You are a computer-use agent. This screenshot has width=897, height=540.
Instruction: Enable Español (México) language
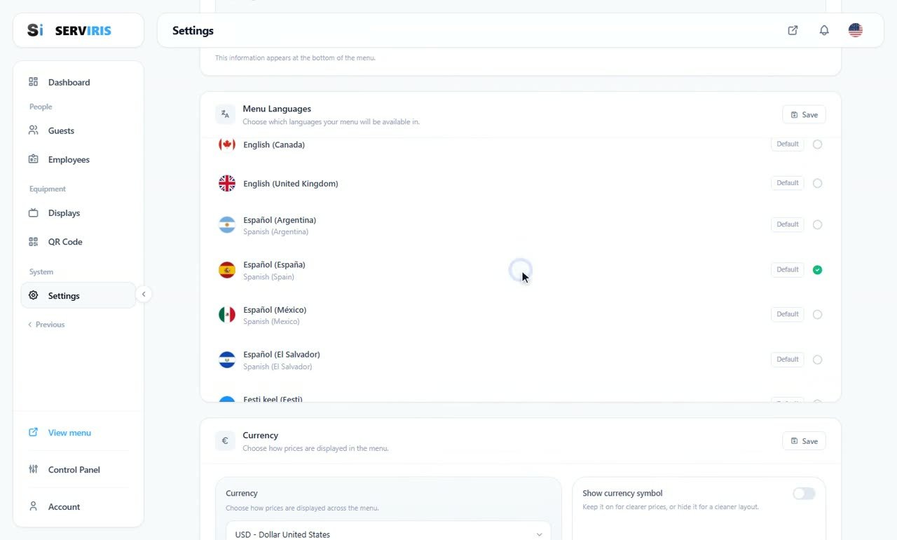coord(817,315)
